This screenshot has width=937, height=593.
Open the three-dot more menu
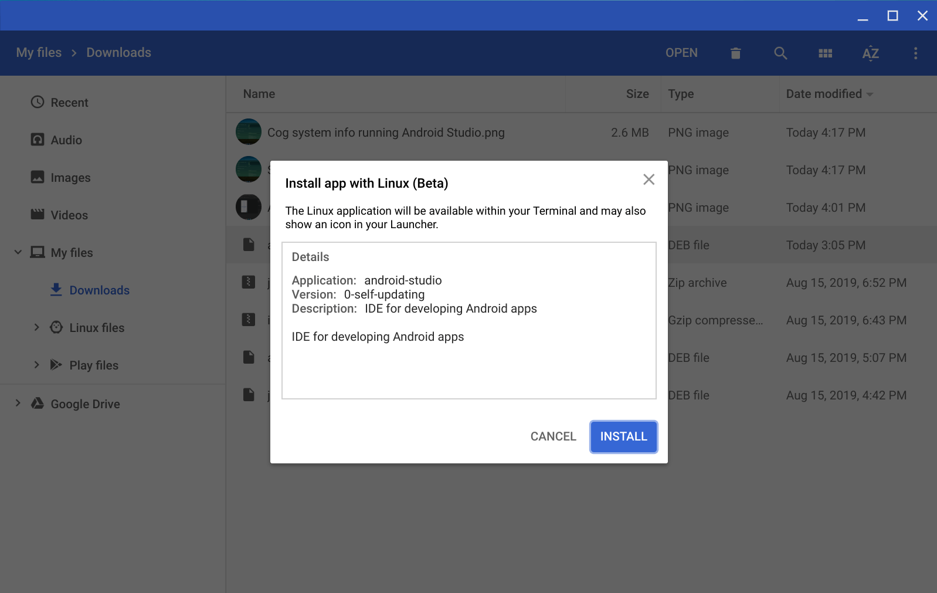coord(915,53)
